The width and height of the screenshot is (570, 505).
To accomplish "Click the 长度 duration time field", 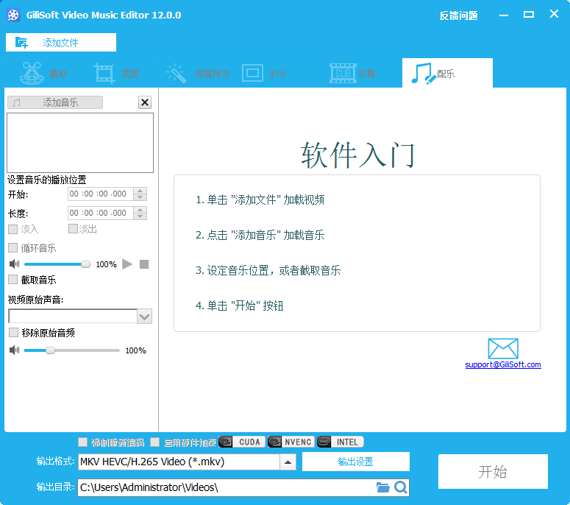I will pos(100,213).
